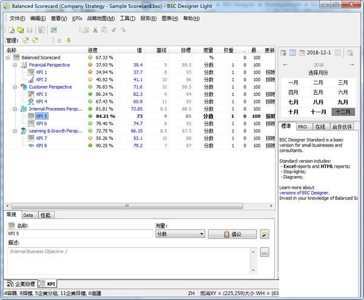Go to previous year with the left arrow
This screenshot has height=300, width=364.
286,64
